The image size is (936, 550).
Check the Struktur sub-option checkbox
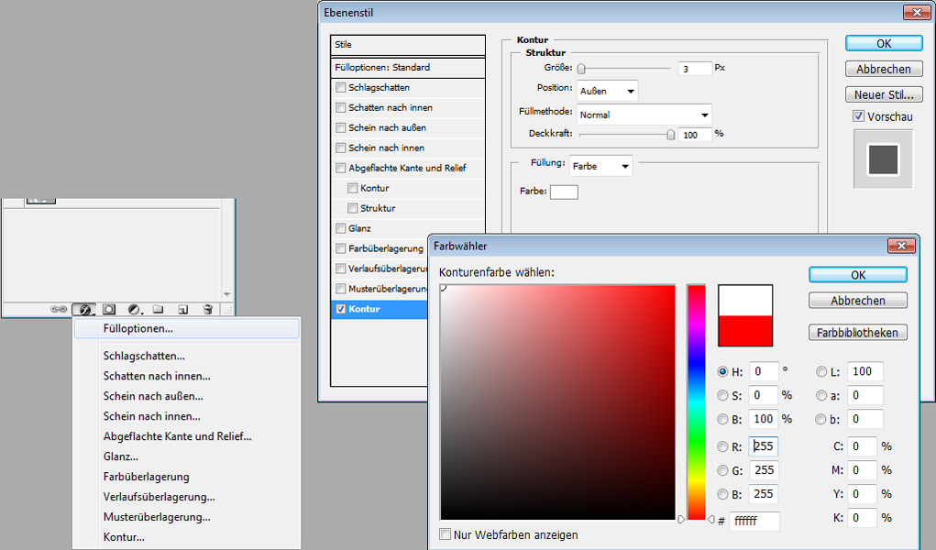(353, 208)
